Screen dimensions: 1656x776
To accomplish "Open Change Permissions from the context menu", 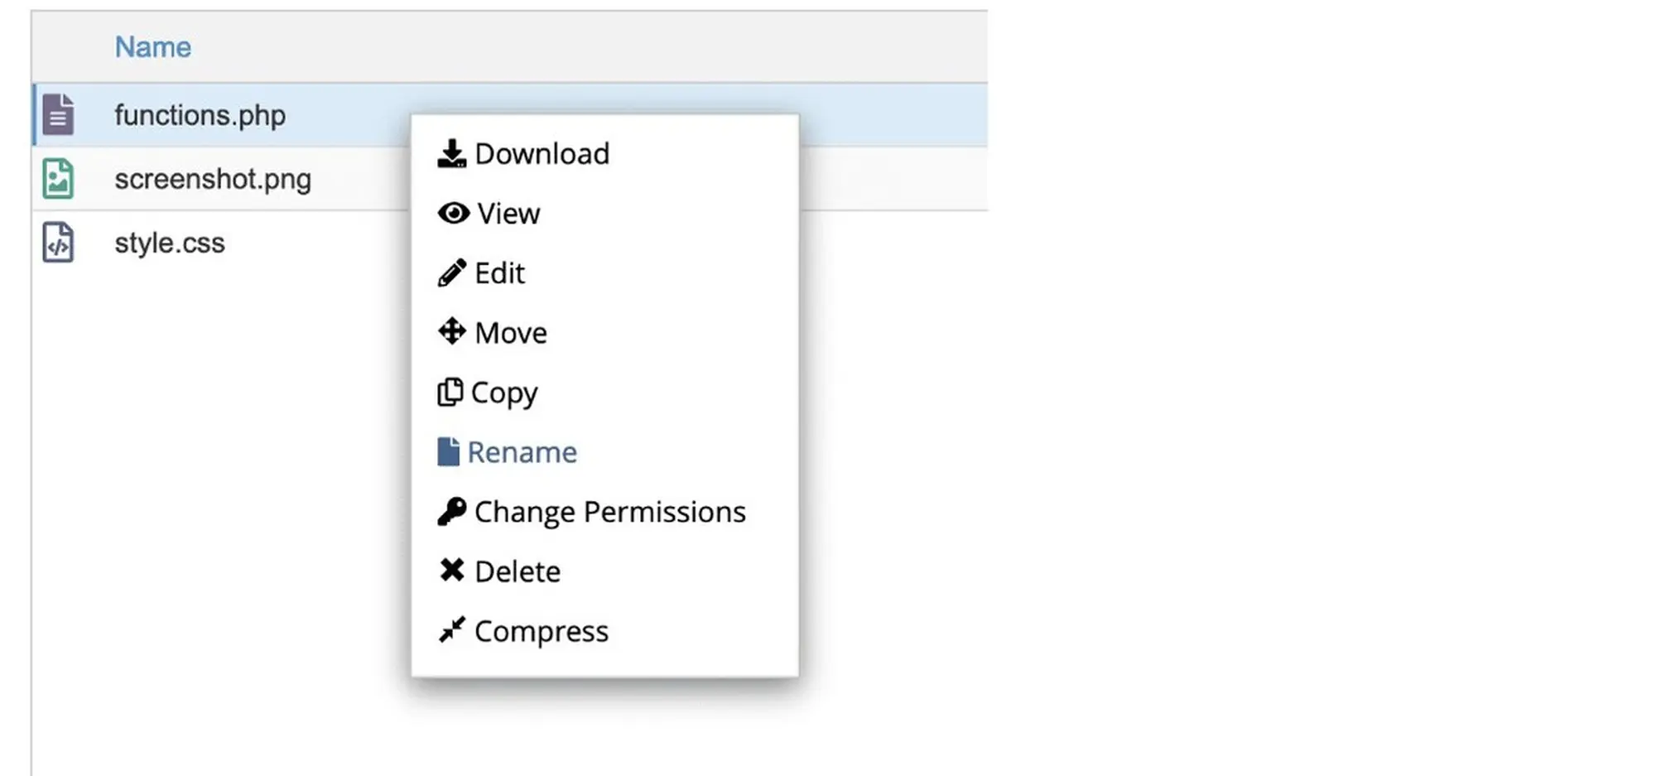I will (609, 512).
